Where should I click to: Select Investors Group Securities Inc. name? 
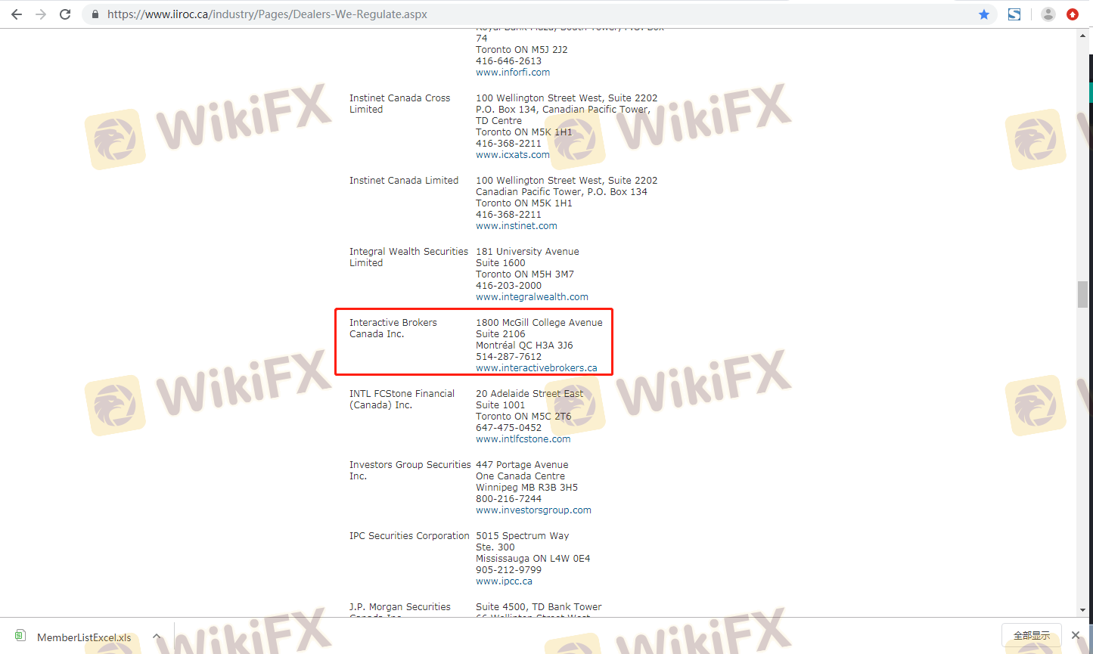click(x=410, y=470)
